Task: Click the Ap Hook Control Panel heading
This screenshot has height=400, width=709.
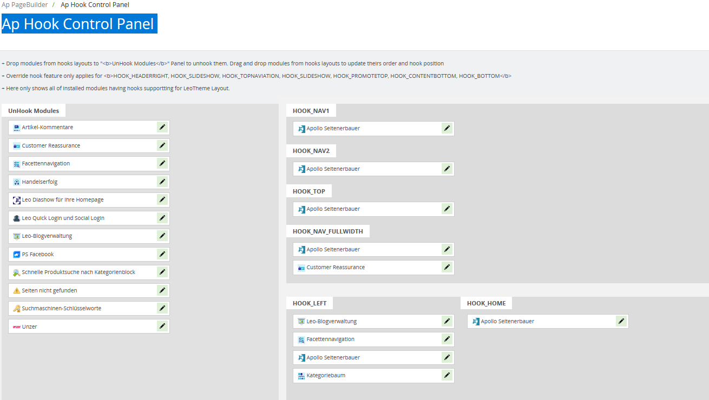Action: (x=79, y=24)
